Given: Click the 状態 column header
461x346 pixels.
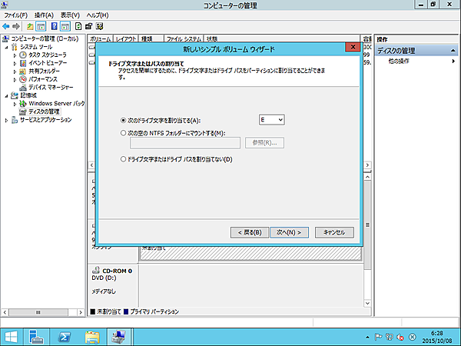Looking at the screenshot, I should (281, 39).
